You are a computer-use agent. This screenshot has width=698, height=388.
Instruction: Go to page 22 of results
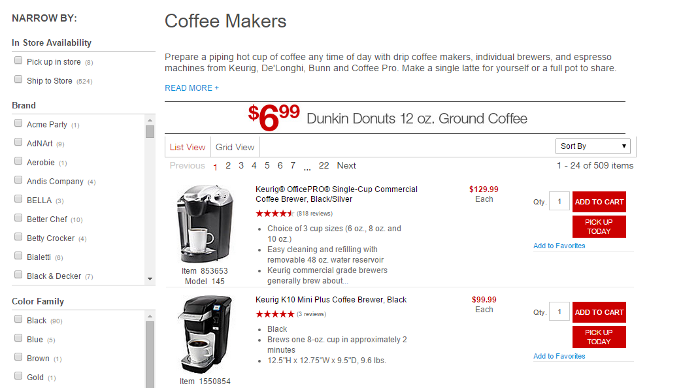pyautogui.click(x=324, y=165)
